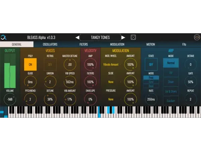Click the ARP OCTAVE knob
Screen dimensions: 201x151
point(191,64)
